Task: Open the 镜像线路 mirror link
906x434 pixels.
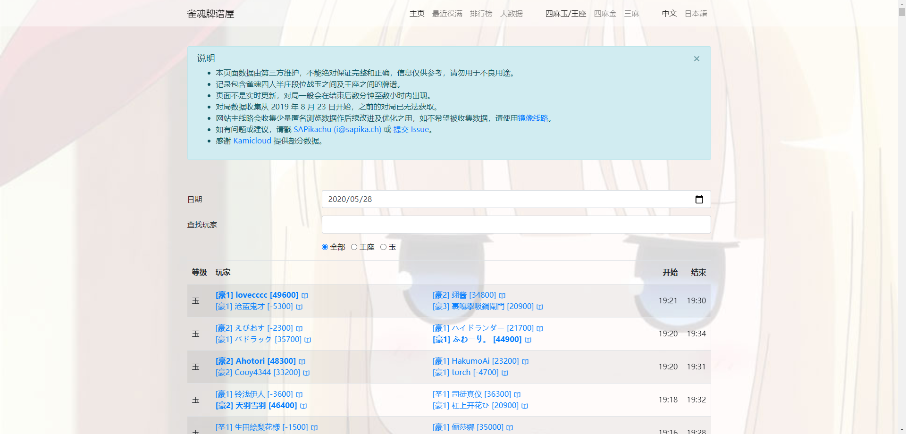Action: [533, 118]
